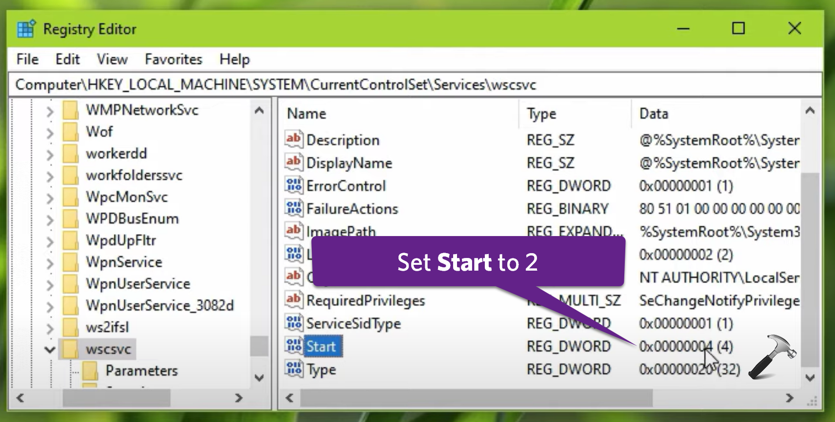
Task: Expand the WPDBusEnum key
Action: tap(50, 220)
